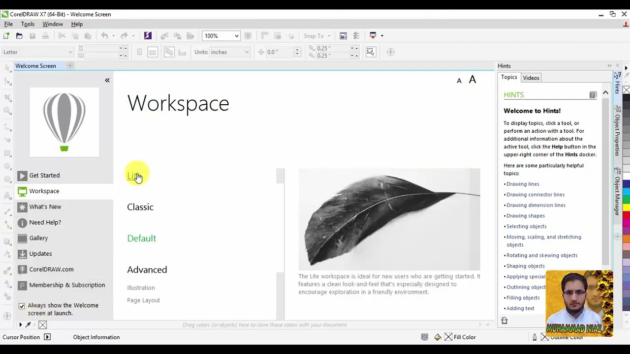Open the zoom level 100% dropdown
This screenshot has width=630, height=354.
pyautogui.click(x=236, y=36)
